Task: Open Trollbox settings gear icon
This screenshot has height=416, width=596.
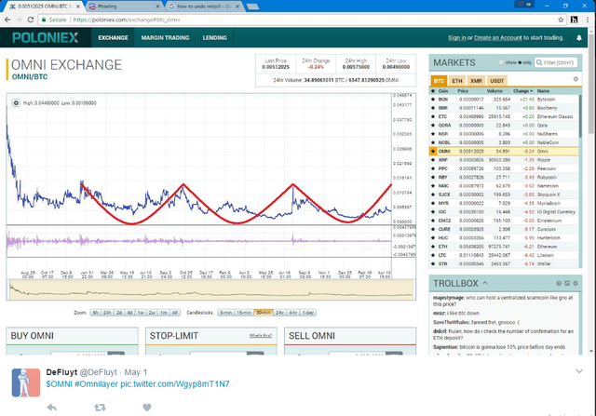Action: coord(576,283)
